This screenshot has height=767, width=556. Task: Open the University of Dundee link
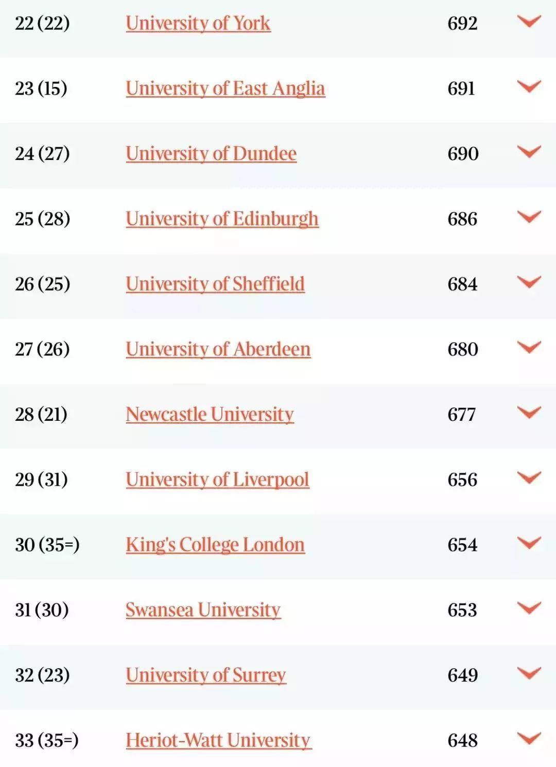coord(211,154)
